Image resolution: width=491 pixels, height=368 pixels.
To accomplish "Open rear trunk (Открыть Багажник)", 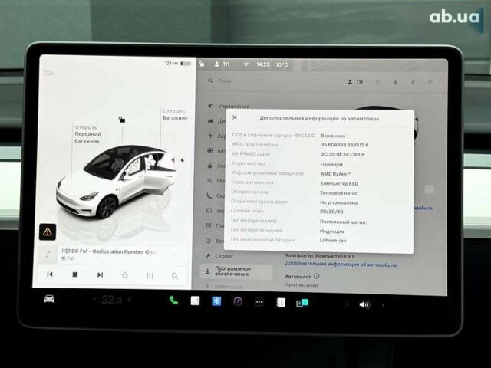I will pos(175,114).
